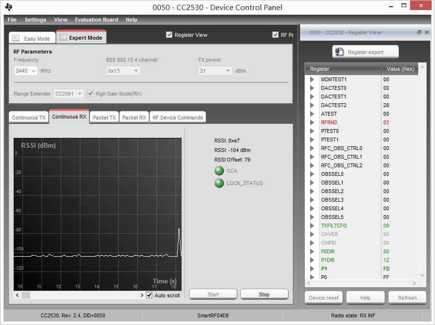Expand the P1 register row
Viewport: 435px width, 325px height.
pos(312,269)
